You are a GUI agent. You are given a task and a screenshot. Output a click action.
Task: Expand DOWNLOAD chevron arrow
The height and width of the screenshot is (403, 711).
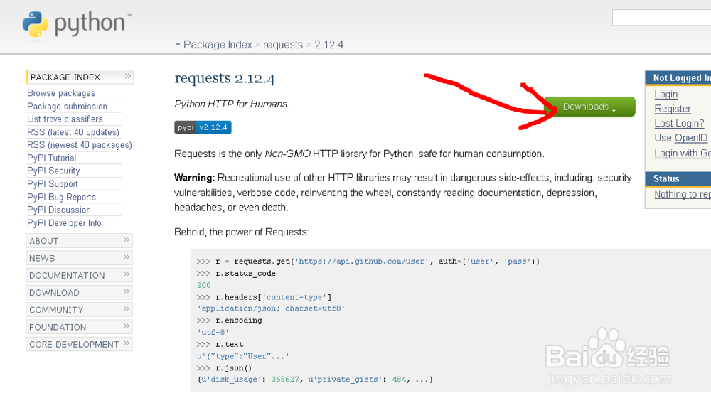click(127, 291)
